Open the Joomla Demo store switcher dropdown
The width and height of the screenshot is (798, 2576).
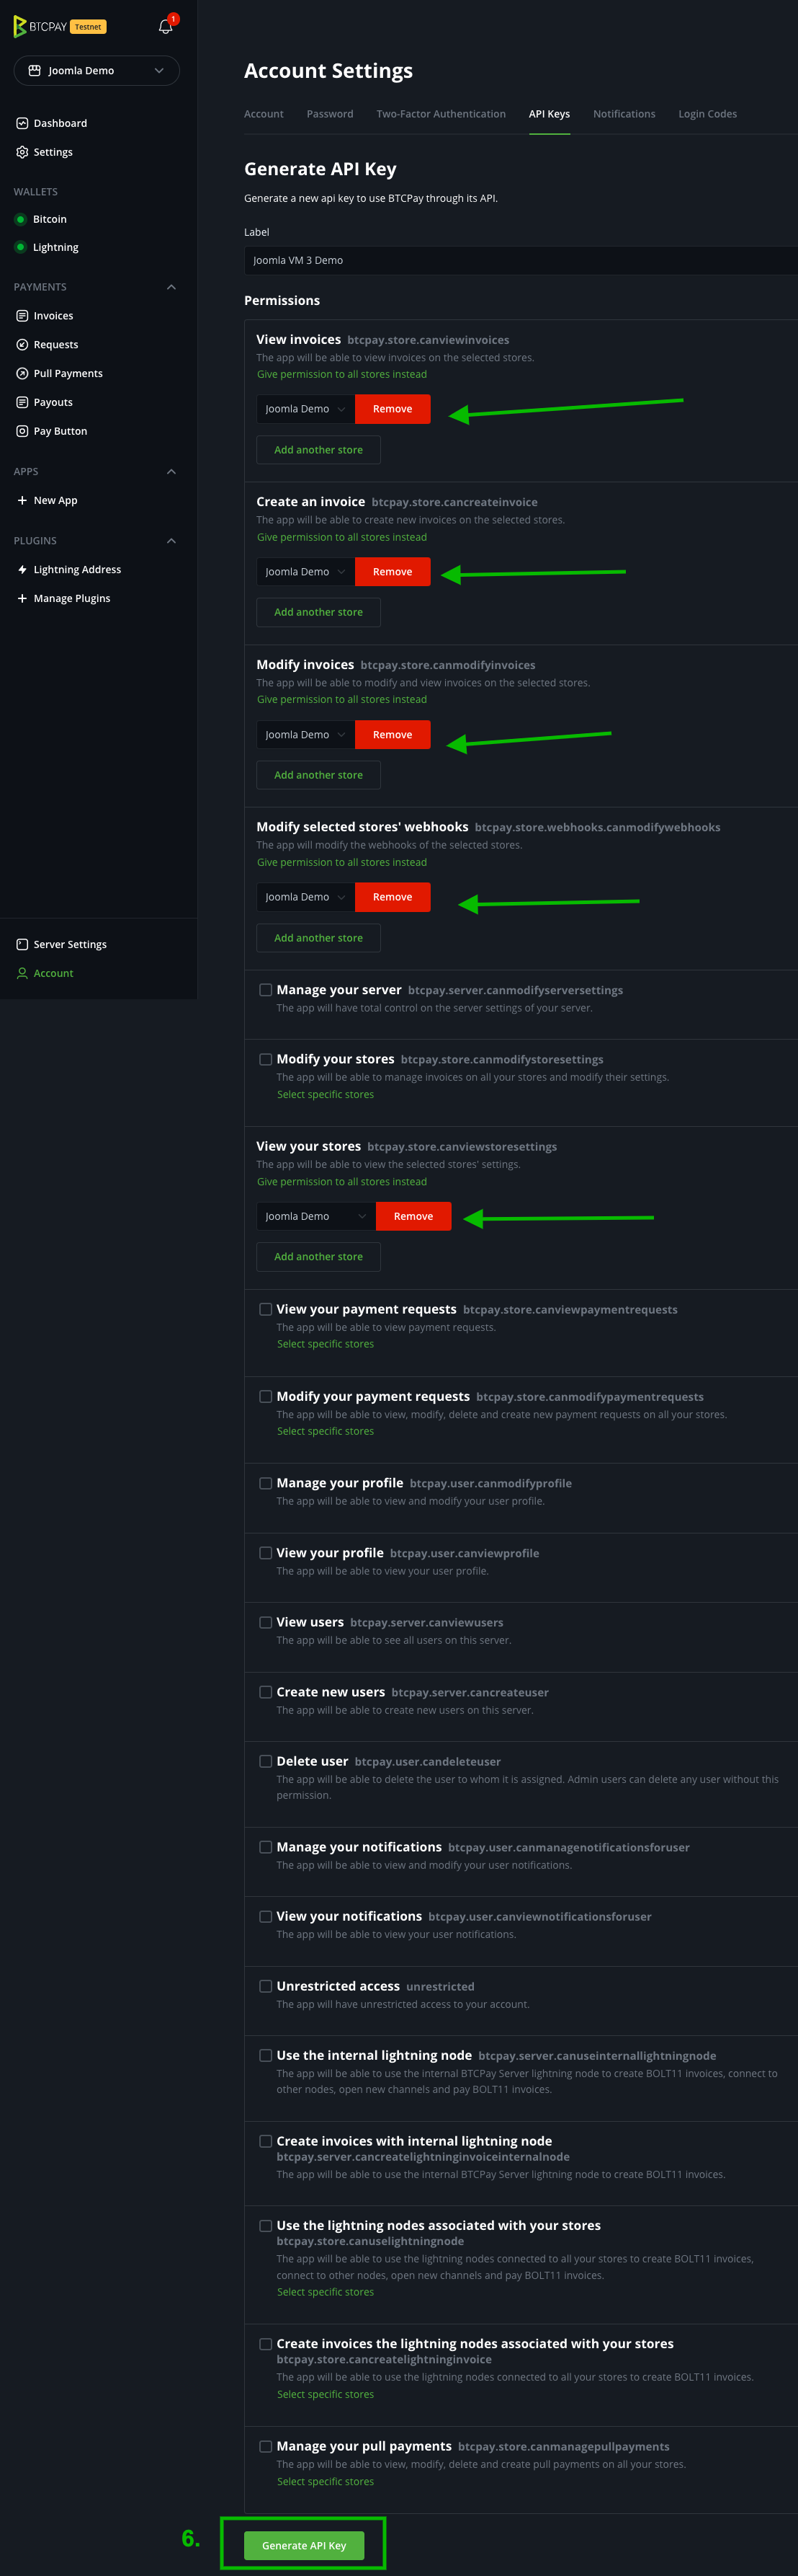[x=96, y=70]
